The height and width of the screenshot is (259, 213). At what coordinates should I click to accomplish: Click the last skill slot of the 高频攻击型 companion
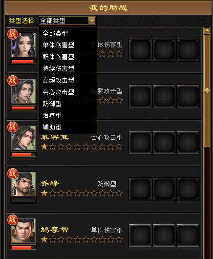click(188, 96)
